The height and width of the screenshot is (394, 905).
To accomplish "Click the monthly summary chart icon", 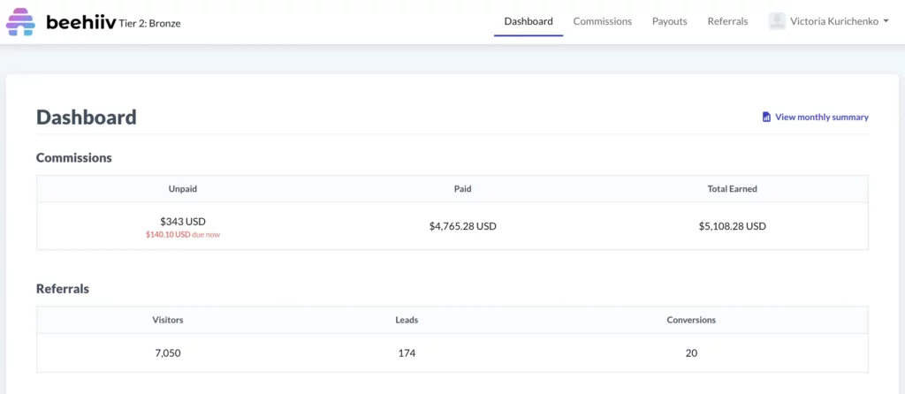I will (x=766, y=117).
